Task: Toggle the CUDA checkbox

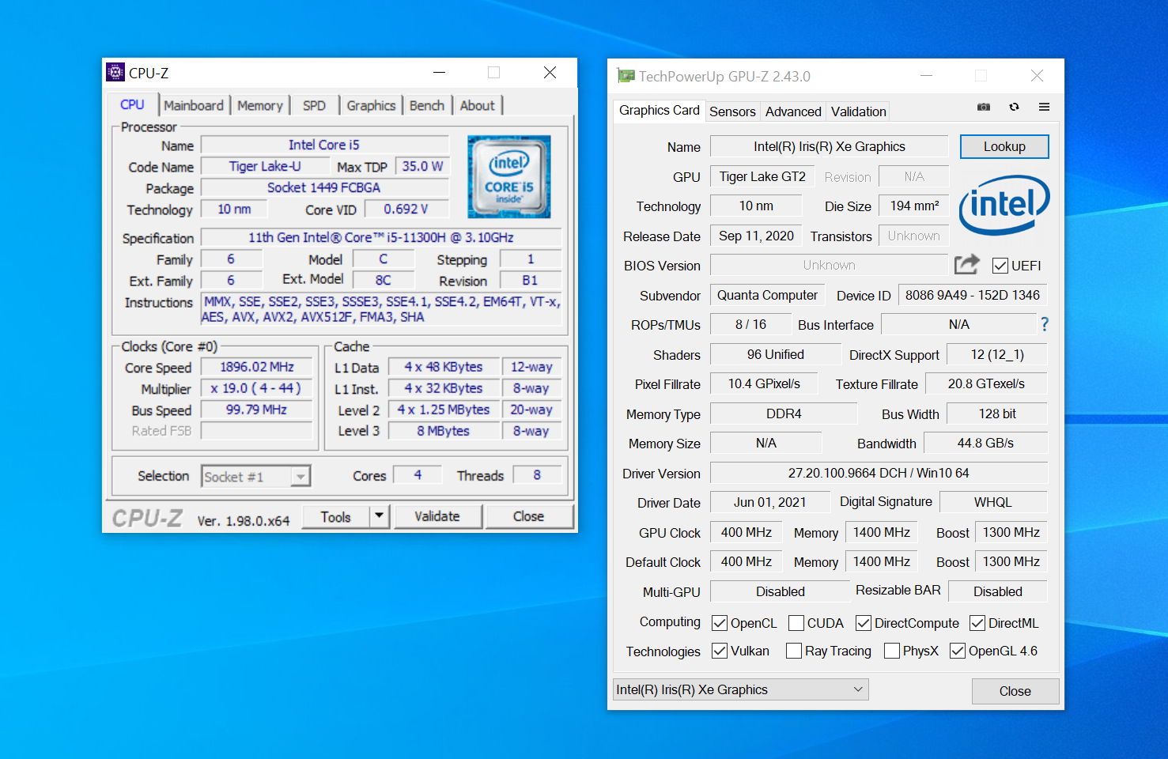Action: click(x=796, y=623)
